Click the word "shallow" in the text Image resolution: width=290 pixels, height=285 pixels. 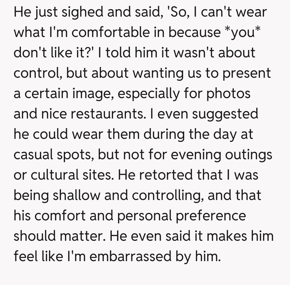[x=76, y=195]
